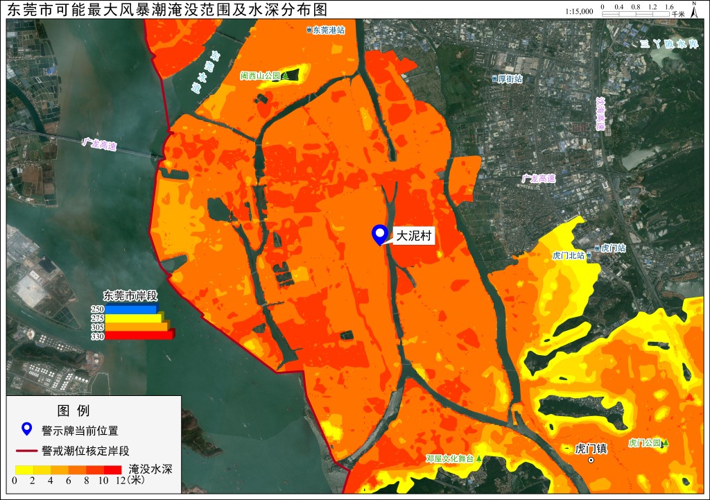Image resolution: width=710 pixels, height=500 pixels.
Task: Click the dark red line sample in the legend
Action: click(27, 451)
